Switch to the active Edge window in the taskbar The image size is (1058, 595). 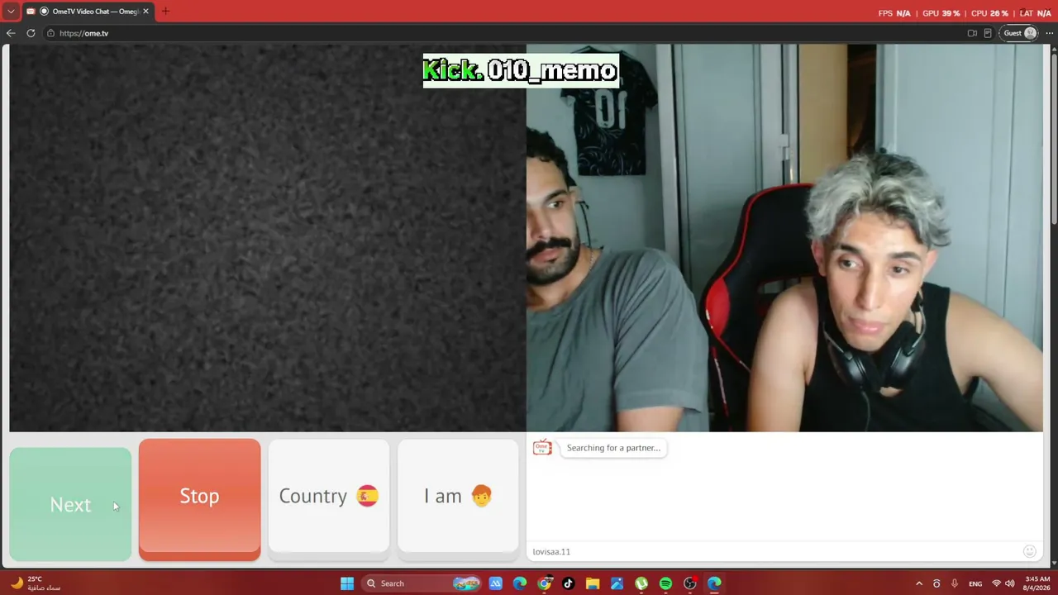714,583
